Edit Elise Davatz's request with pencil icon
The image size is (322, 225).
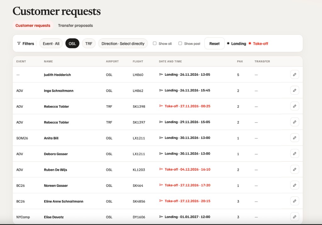pos(294,217)
